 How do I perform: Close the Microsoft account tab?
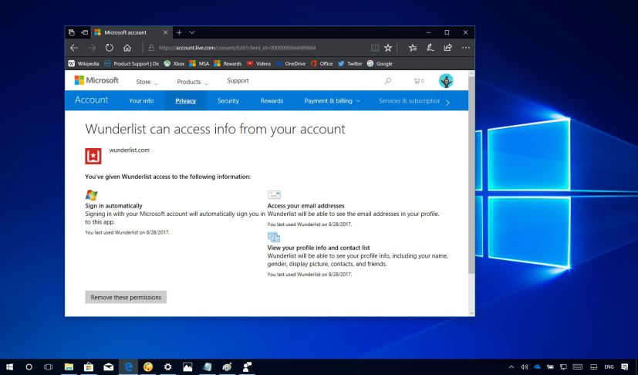[x=165, y=32]
